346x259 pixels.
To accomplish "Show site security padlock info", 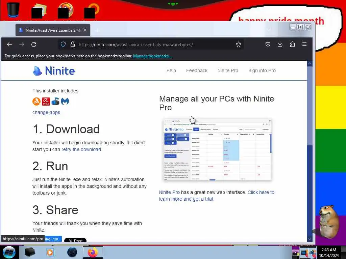I will click(x=73, y=45).
